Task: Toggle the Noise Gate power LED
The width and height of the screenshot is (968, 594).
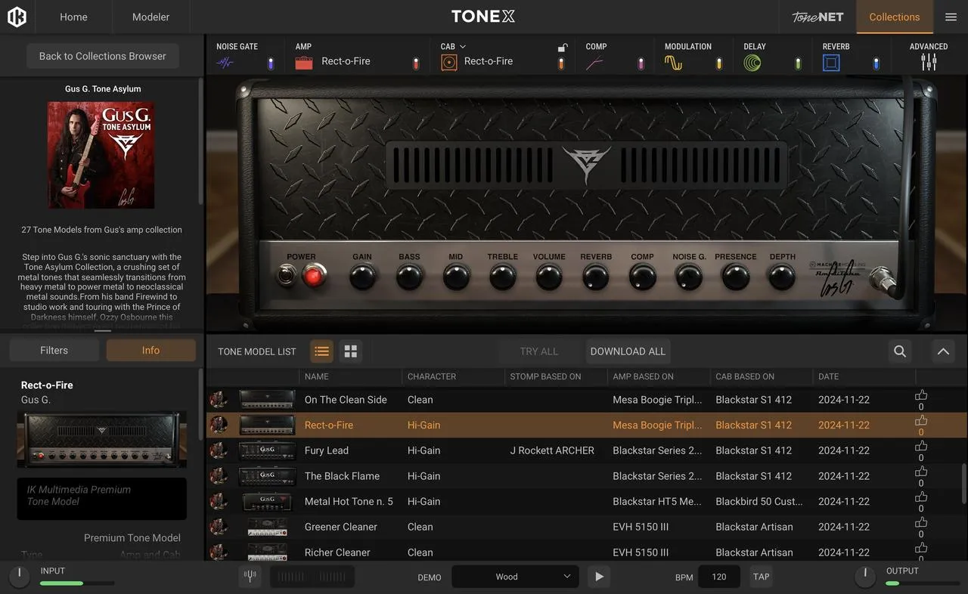Action: [x=270, y=63]
